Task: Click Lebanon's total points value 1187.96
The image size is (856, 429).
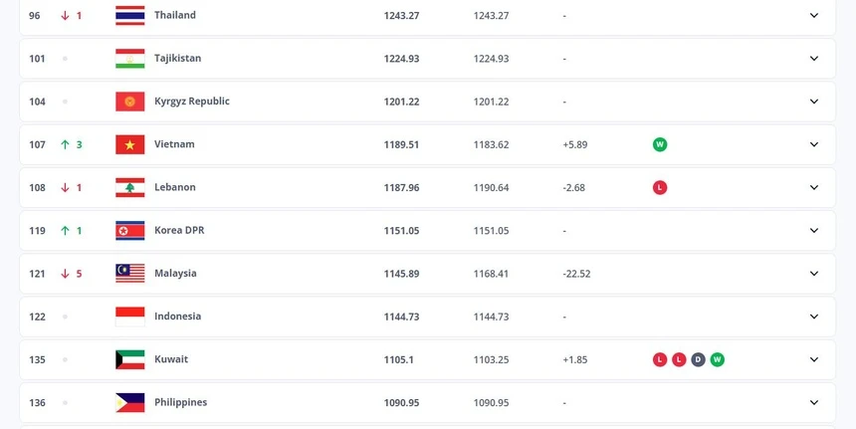Action: pyautogui.click(x=401, y=187)
